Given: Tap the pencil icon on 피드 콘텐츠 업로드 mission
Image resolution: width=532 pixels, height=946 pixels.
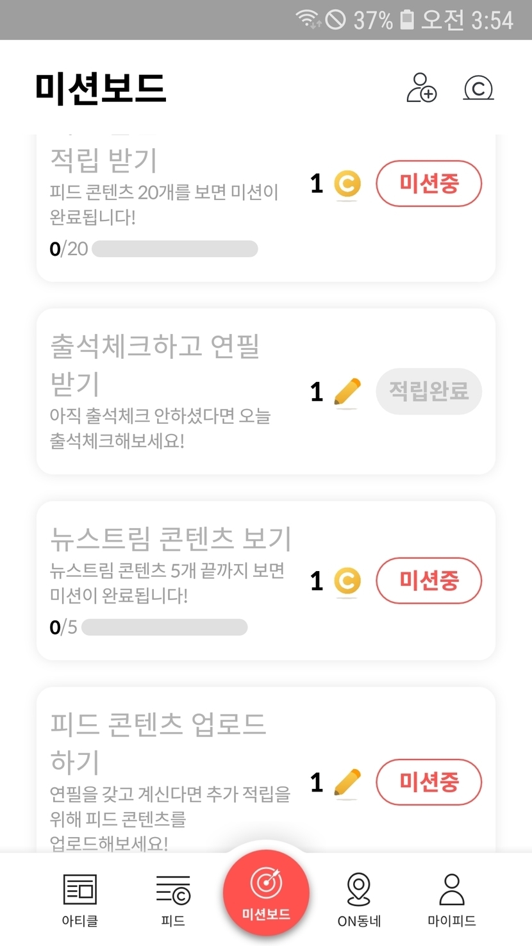Looking at the screenshot, I should [347, 783].
